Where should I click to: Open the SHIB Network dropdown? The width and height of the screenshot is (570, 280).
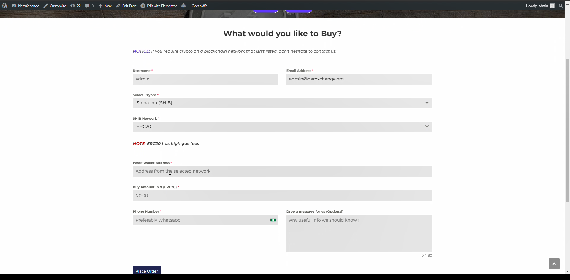click(x=282, y=127)
